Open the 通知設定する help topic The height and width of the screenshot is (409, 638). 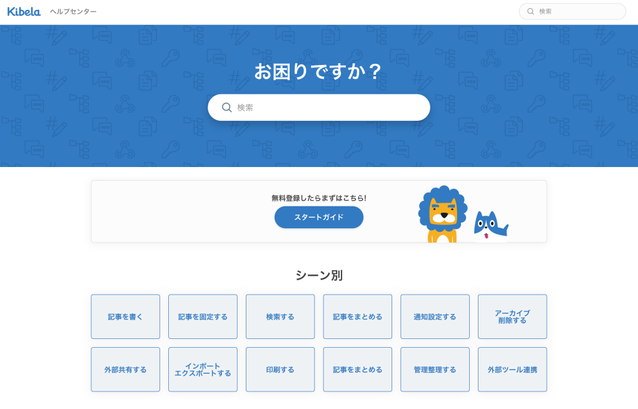435,316
